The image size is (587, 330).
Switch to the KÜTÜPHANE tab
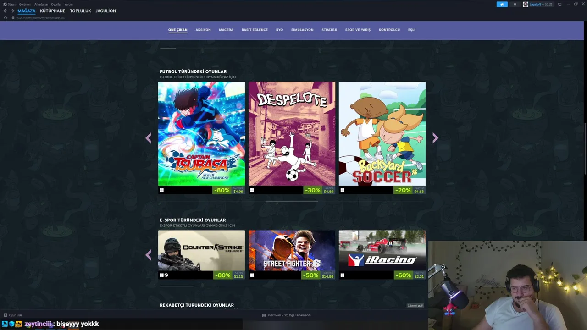click(53, 11)
